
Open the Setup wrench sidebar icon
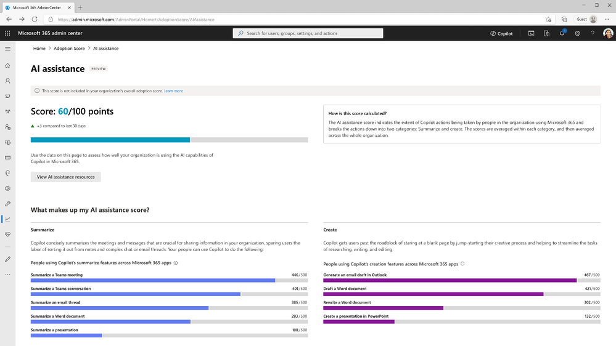pyautogui.click(x=7, y=204)
